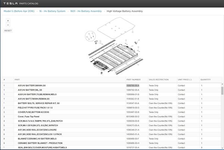Click the Quantity column header
This screenshot has height=150, width=224.
click(x=206, y=79)
